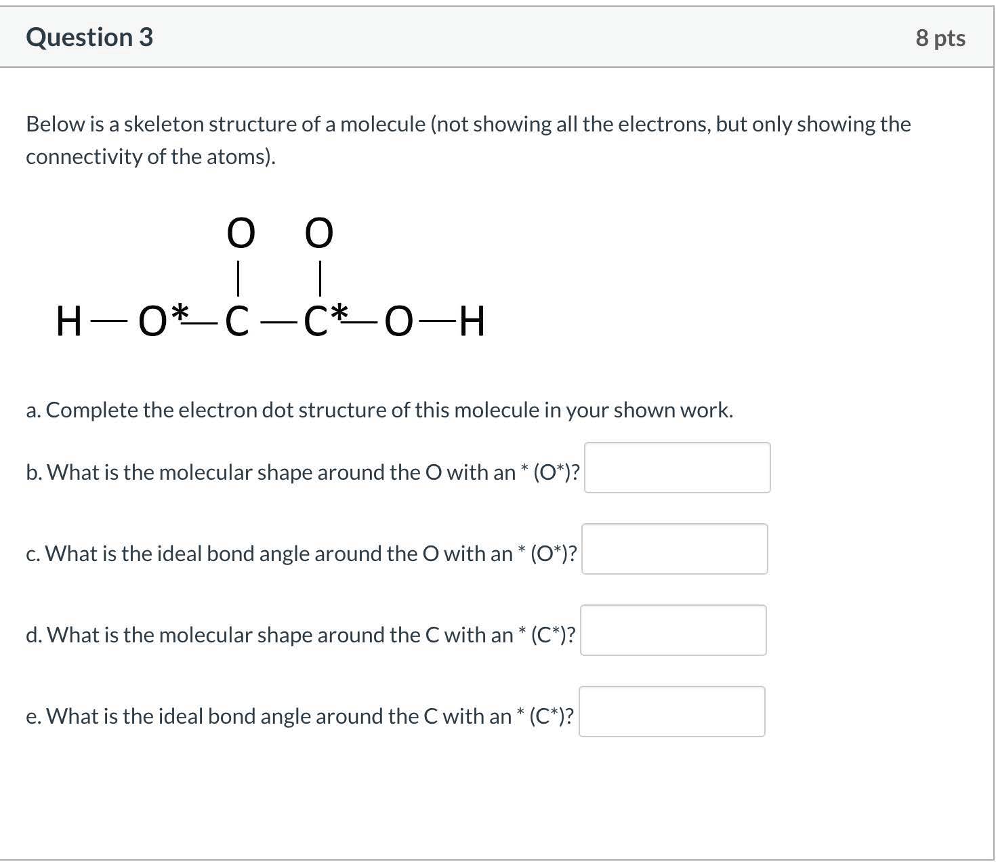Viewport: 996px width, 866px height.
Task: Click the starred C* atom in the skeleton
Action: click(x=318, y=322)
